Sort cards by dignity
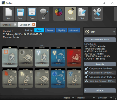117x100 pixels. 61,30
